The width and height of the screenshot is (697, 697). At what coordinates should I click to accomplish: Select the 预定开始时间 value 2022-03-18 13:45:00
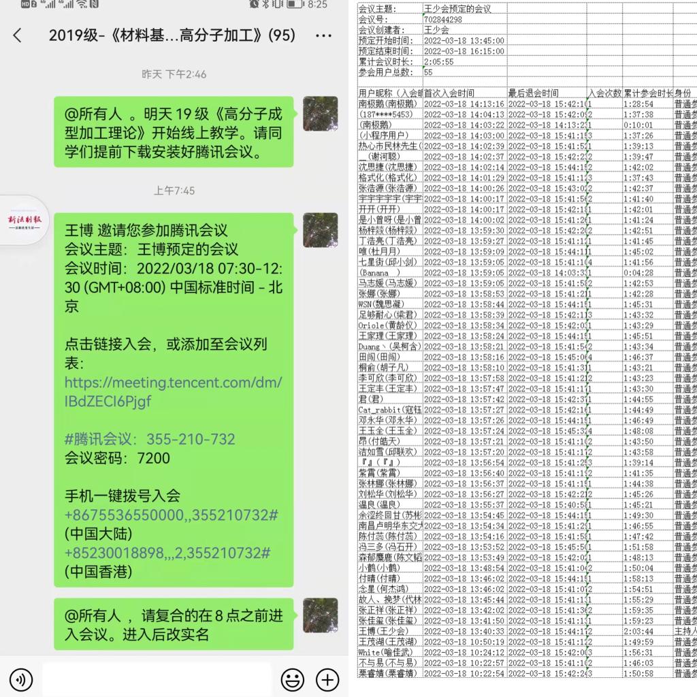[x=464, y=40]
